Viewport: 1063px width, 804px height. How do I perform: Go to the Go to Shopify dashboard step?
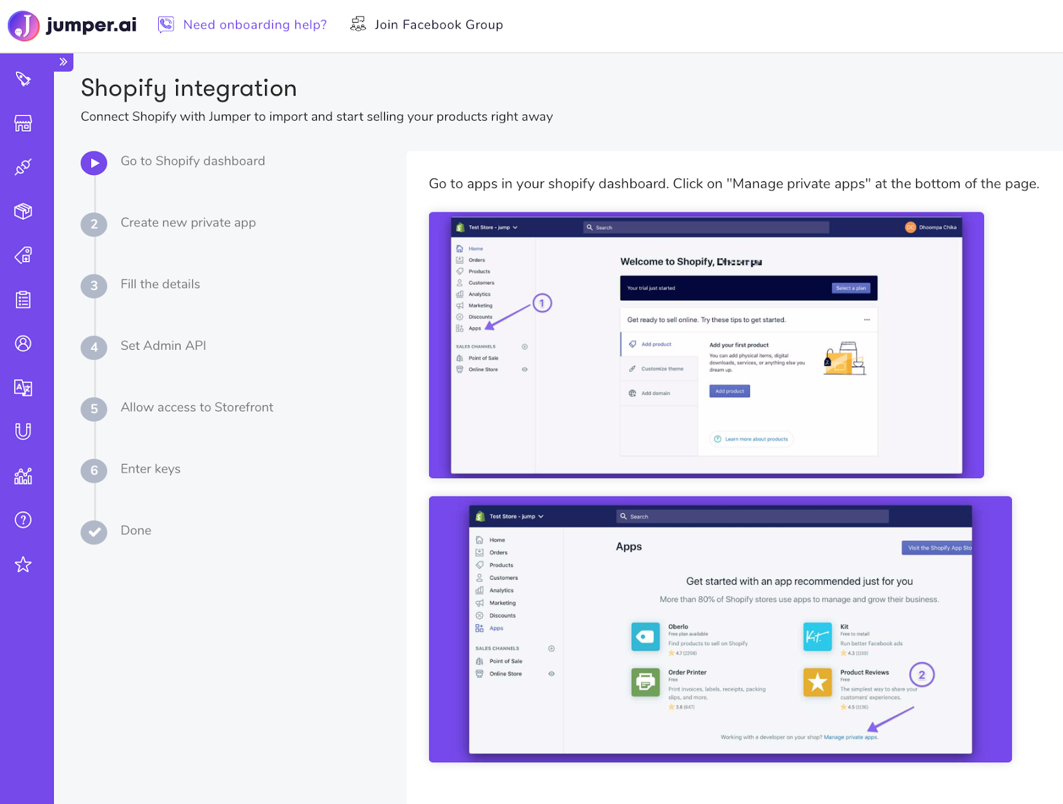tap(193, 161)
